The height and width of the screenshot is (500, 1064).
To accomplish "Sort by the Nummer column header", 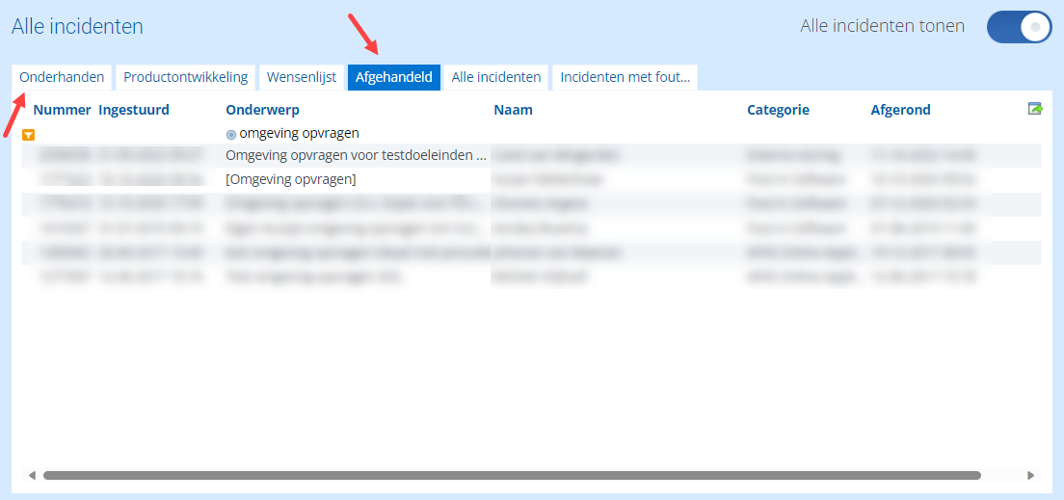I will (62, 110).
